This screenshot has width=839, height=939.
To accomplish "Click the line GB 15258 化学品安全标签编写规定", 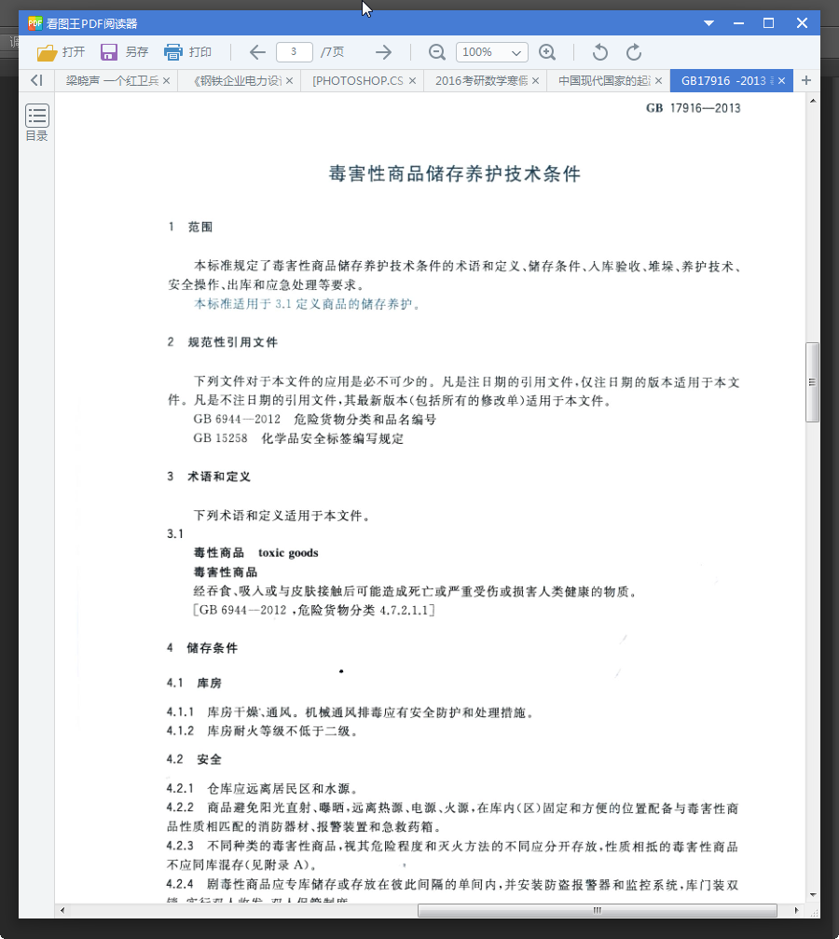I will [x=298, y=438].
